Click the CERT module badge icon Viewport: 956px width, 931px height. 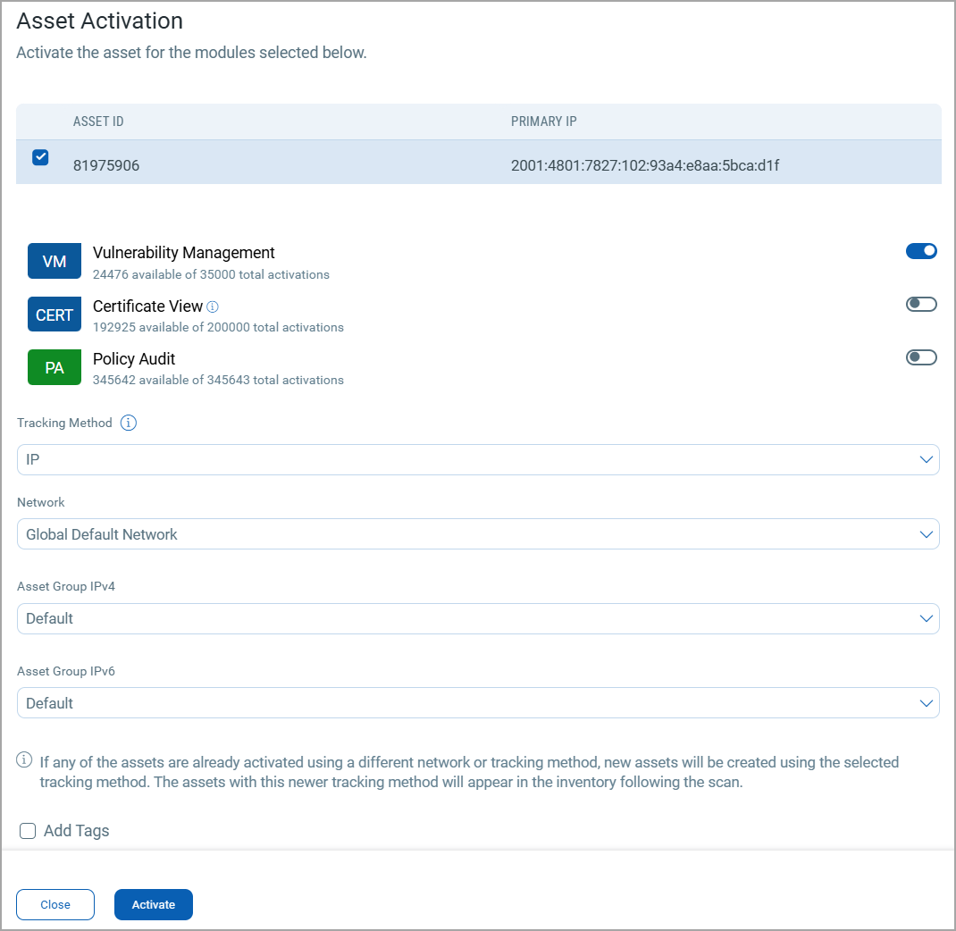coord(55,315)
